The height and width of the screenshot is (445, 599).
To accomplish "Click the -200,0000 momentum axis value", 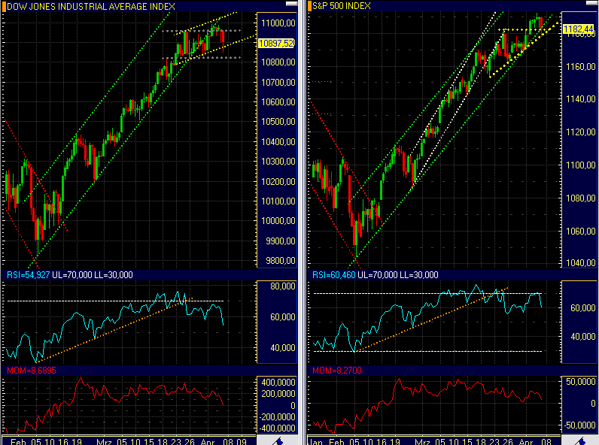I will coord(278,416).
